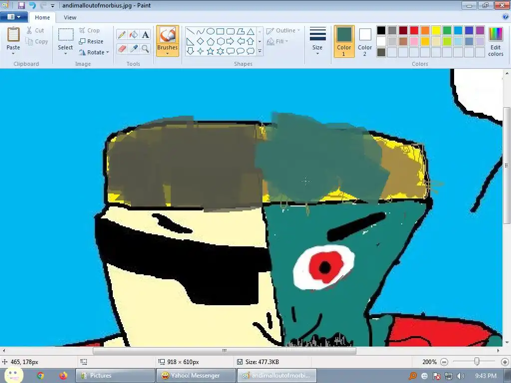Switch to the View ribbon tab

pyautogui.click(x=70, y=17)
